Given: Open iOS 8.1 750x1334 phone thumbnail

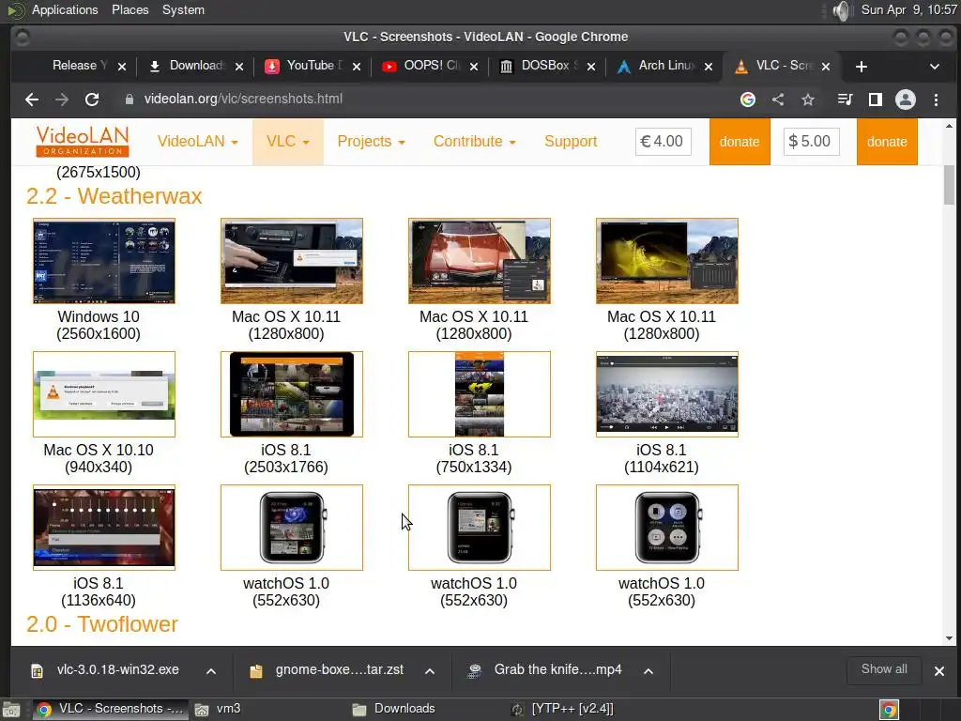Looking at the screenshot, I should tap(480, 394).
